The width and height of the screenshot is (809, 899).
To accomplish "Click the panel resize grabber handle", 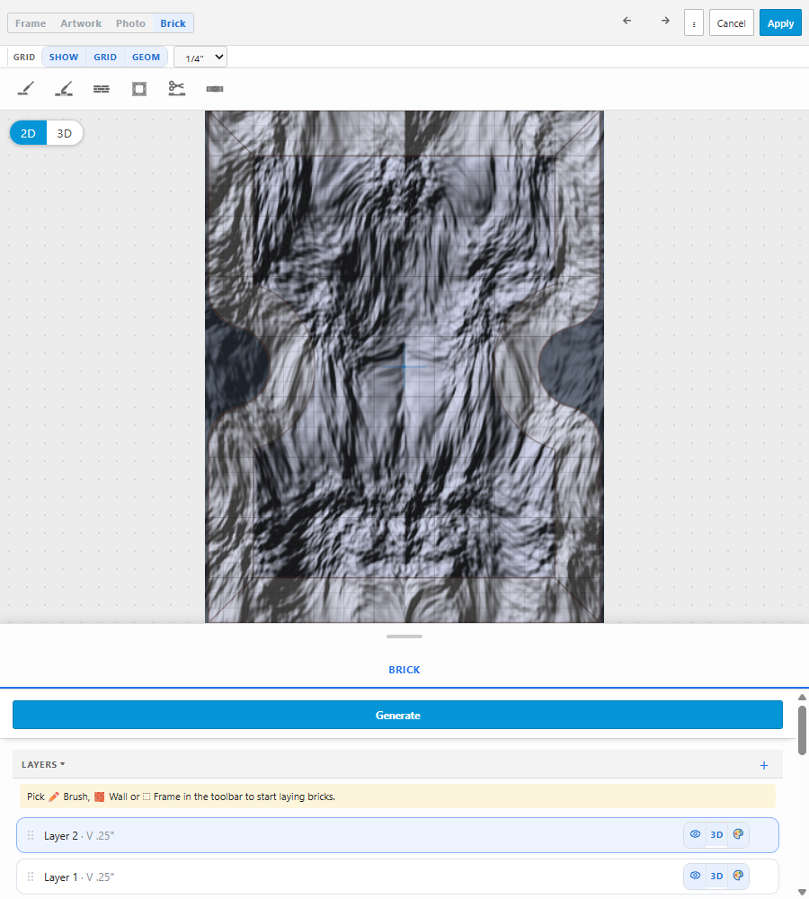I will (x=404, y=636).
